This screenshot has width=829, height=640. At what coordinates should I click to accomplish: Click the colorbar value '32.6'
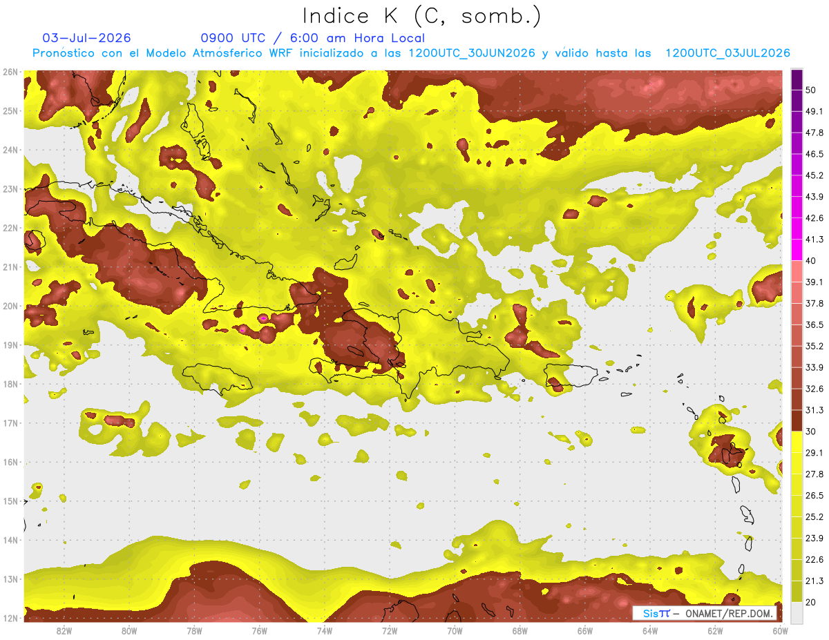coord(814,389)
